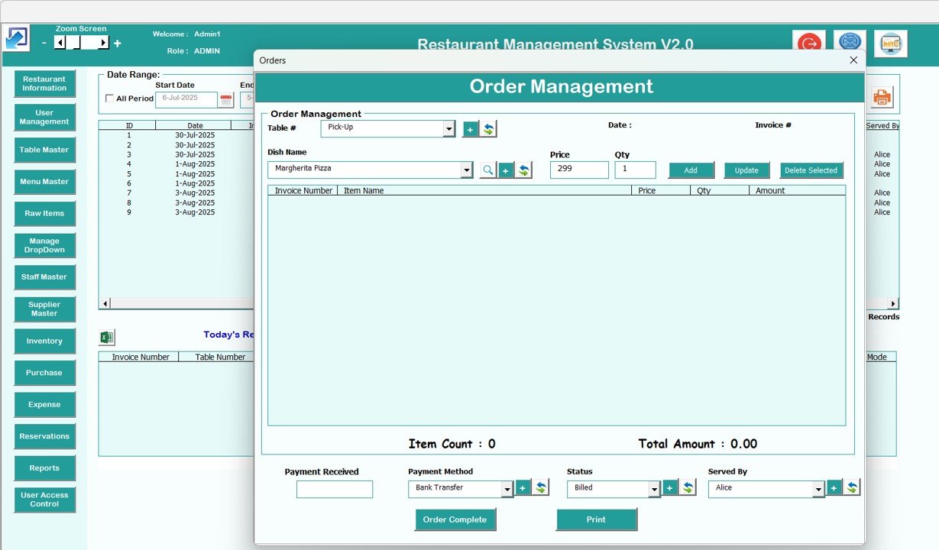Viewport: 939px width, 550px height.
Task: Click the red logout icon in header
Action: coord(808,43)
